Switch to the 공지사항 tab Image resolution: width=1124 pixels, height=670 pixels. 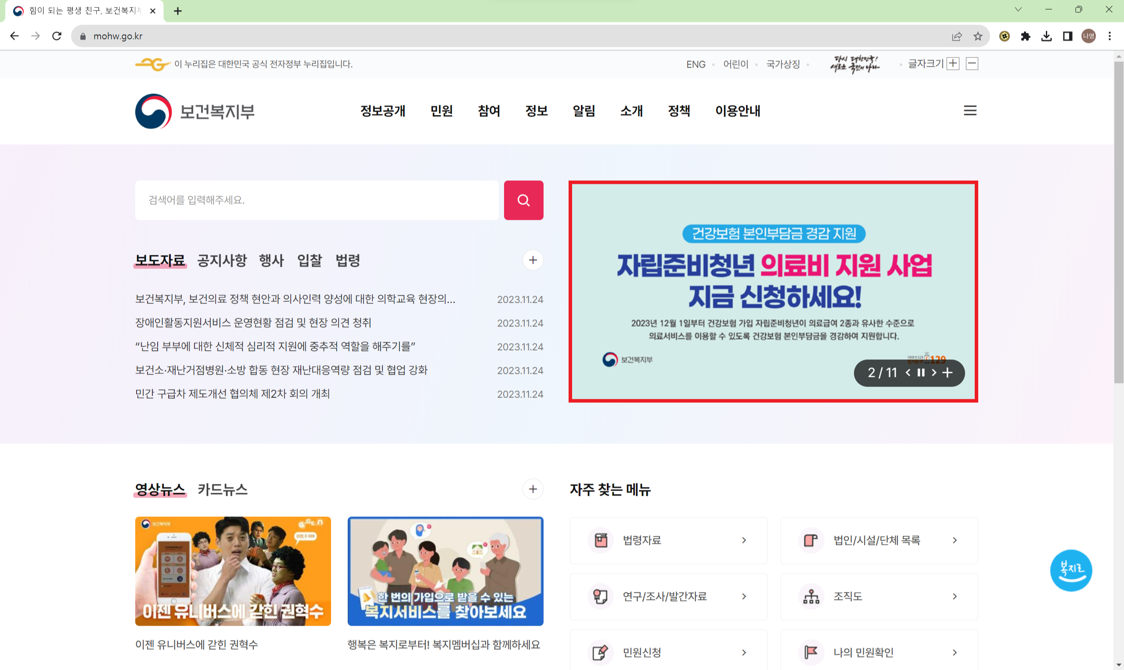pyautogui.click(x=222, y=261)
